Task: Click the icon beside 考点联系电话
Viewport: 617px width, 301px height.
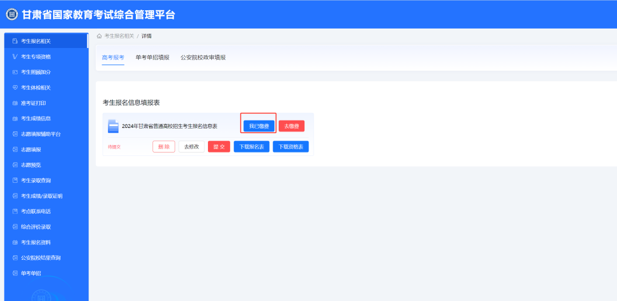Action: 15,211
